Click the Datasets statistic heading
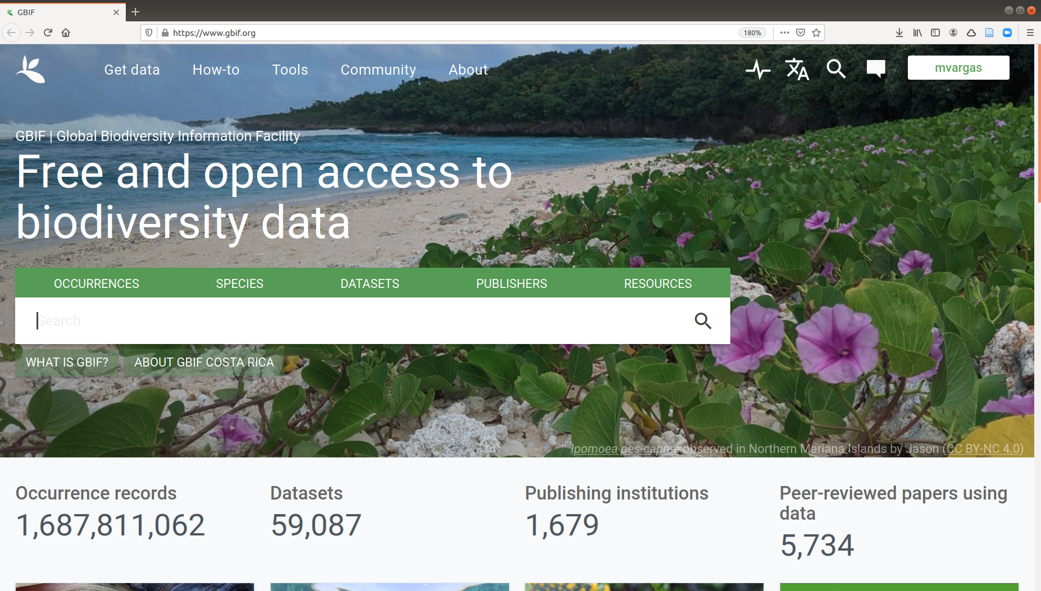This screenshot has height=591, width=1041. click(306, 493)
